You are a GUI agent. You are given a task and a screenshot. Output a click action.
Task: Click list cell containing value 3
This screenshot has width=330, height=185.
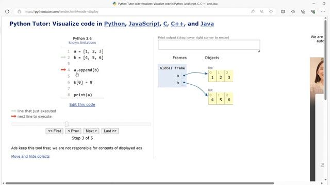(229, 76)
